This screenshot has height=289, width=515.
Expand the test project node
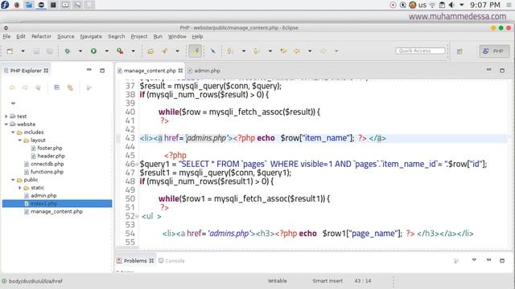click(6, 116)
